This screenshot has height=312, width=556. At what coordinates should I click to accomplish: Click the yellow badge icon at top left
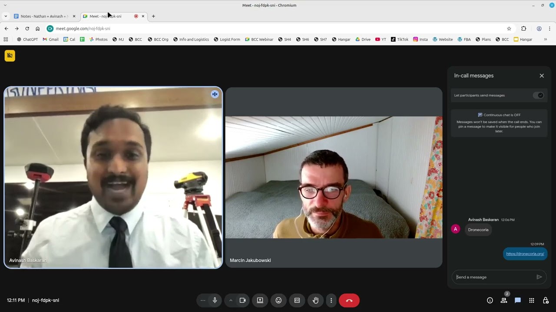pos(10,55)
